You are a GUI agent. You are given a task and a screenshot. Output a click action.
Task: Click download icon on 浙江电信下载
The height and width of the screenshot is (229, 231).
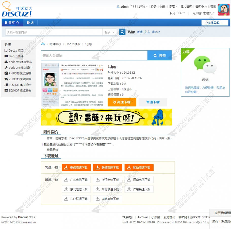pos(98,180)
